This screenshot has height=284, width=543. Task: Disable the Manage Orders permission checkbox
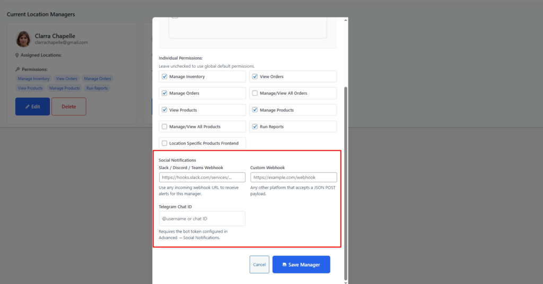tap(164, 94)
